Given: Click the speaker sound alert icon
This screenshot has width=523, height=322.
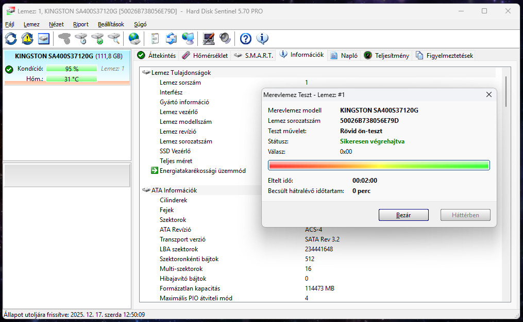Looking at the screenshot, I should click(225, 39).
